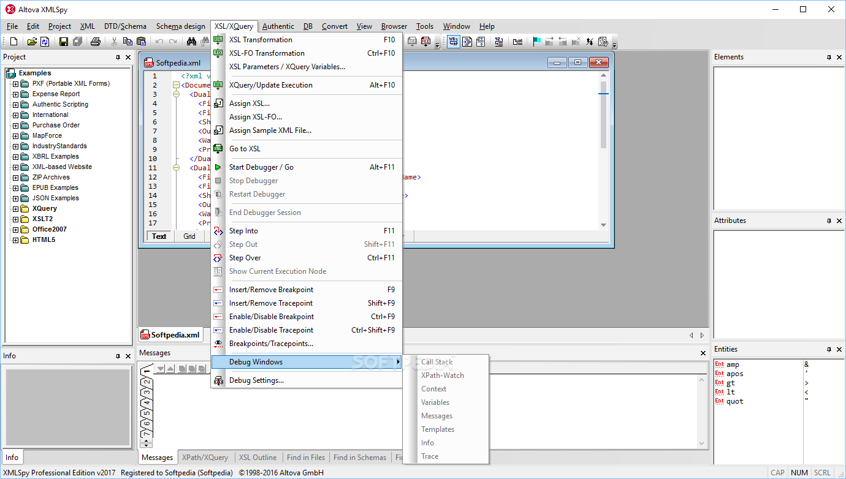Screen dimensions: 846x479
Task: Choose Enable/Disable Tracepoint in the menu
Action: coord(307,330)
